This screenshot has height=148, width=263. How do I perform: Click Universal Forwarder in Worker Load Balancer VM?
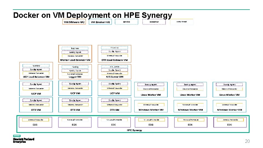click(x=75, y=56)
